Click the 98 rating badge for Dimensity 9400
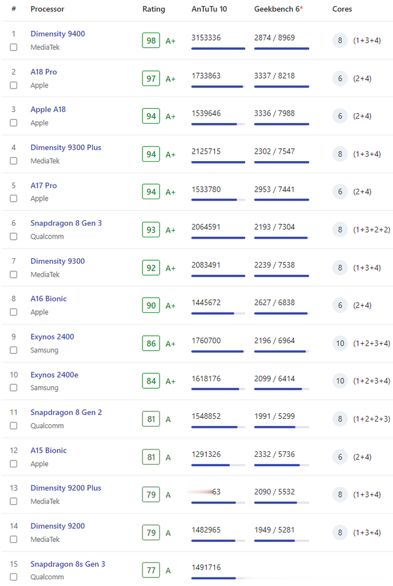The height and width of the screenshot is (586, 393). [151, 41]
